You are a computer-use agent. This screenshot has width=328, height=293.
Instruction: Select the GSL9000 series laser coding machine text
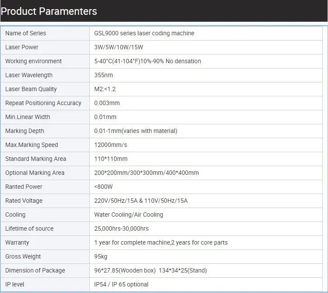tap(144, 33)
